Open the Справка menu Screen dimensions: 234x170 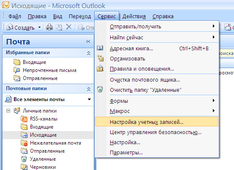[x=163, y=16]
